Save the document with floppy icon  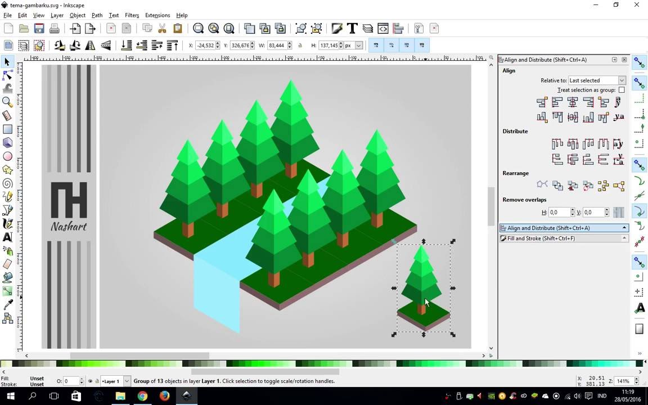pos(39,28)
